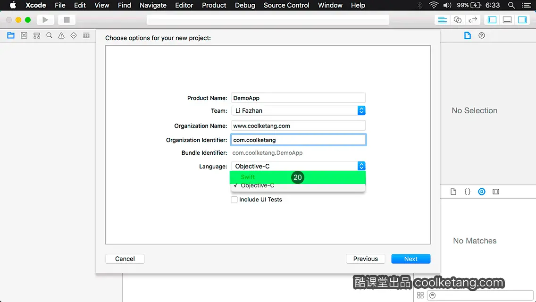Run the project with the Play button
This screenshot has height=302, width=536.
[45, 20]
